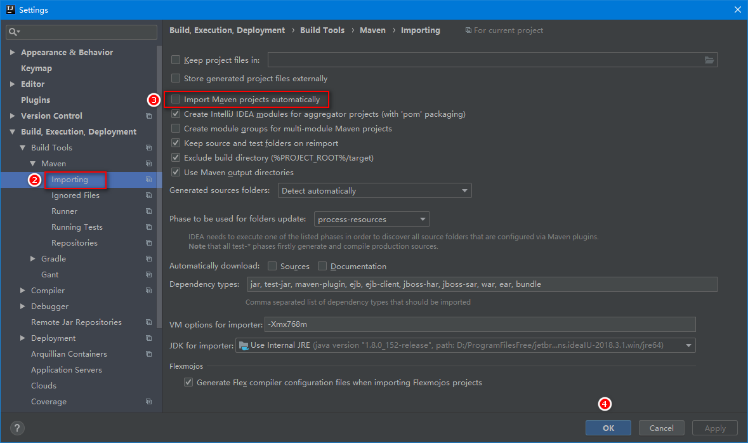The width and height of the screenshot is (748, 443).
Task: Click the Dependency types text field
Action: (482, 284)
